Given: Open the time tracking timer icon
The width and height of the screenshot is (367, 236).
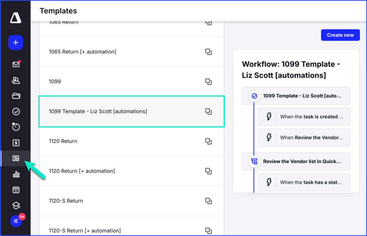Looking at the screenshot, I should (x=16, y=127).
